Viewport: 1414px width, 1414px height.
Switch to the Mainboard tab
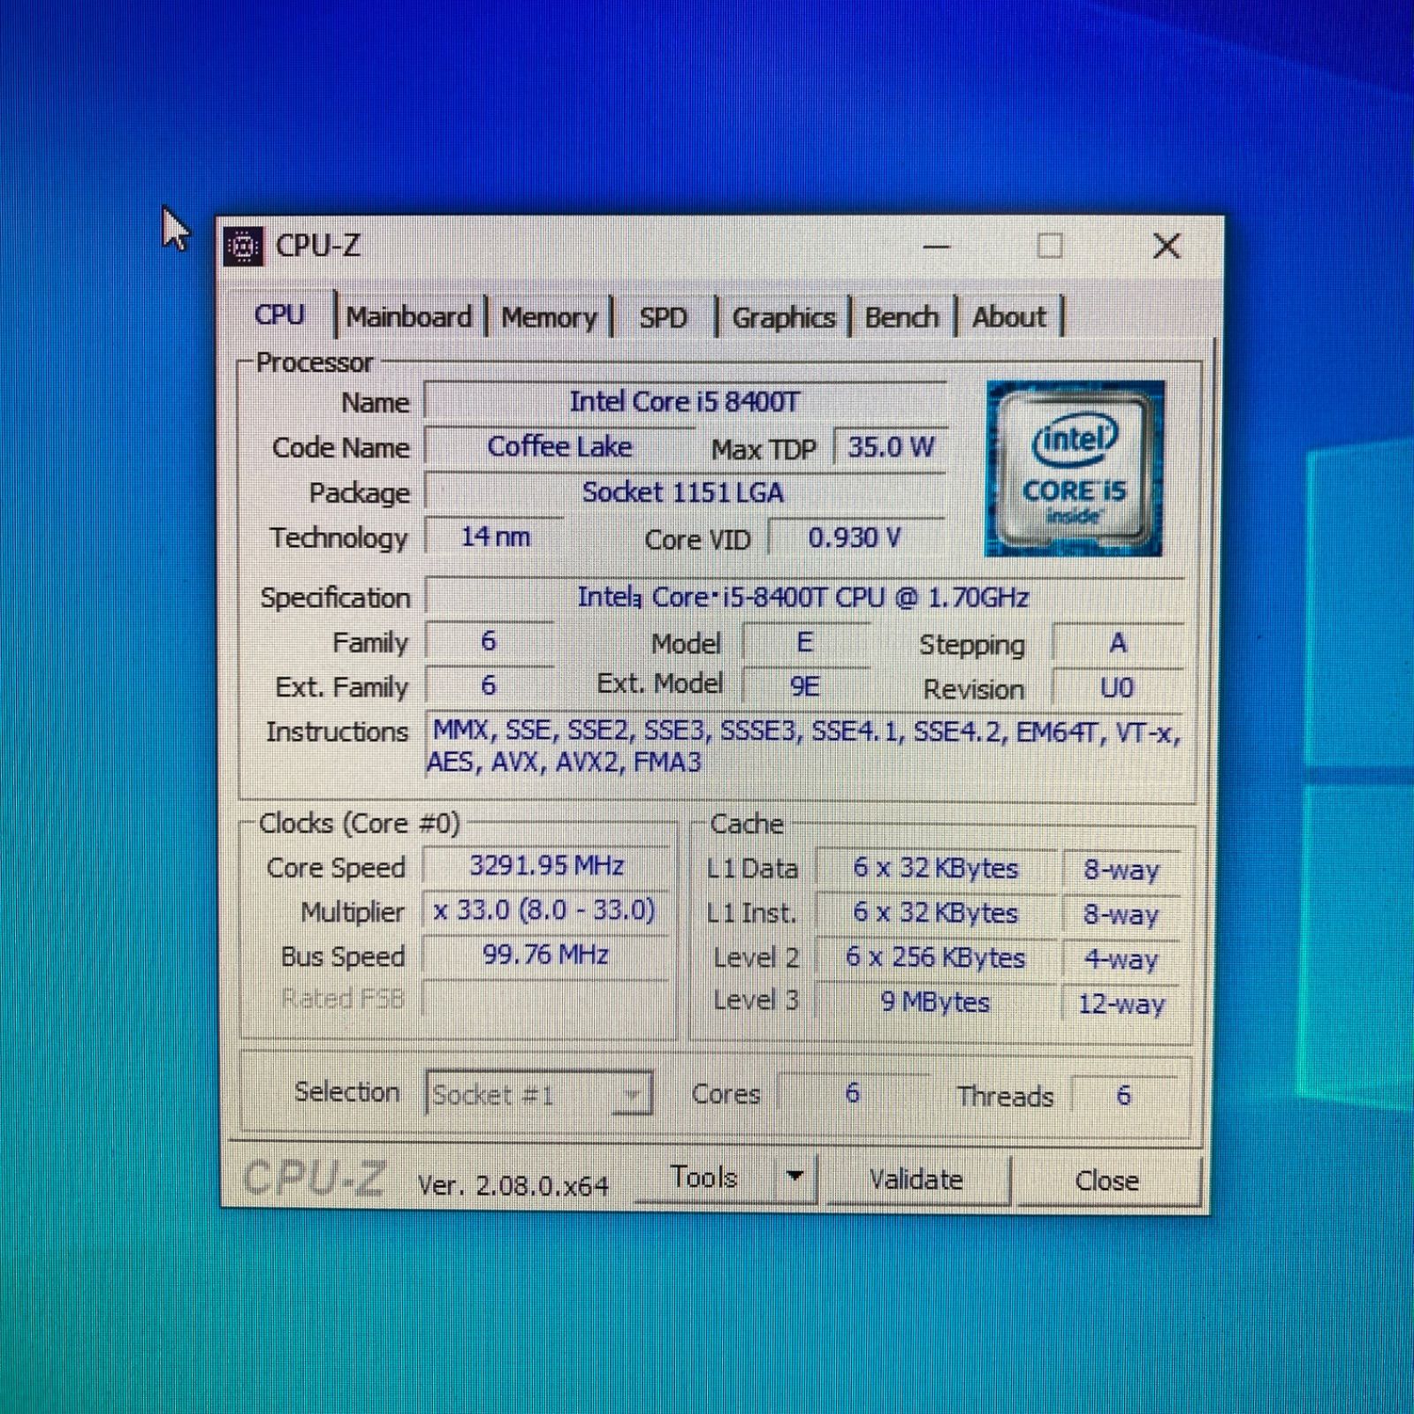pyautogui.click(x=409, y=317)
